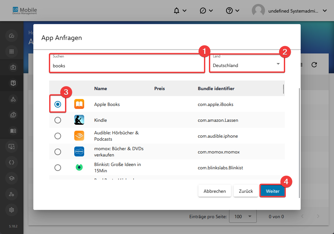Open the settings gear sidebar icon
The width and height of the screenshot is (334, 234).
(12, 210)
